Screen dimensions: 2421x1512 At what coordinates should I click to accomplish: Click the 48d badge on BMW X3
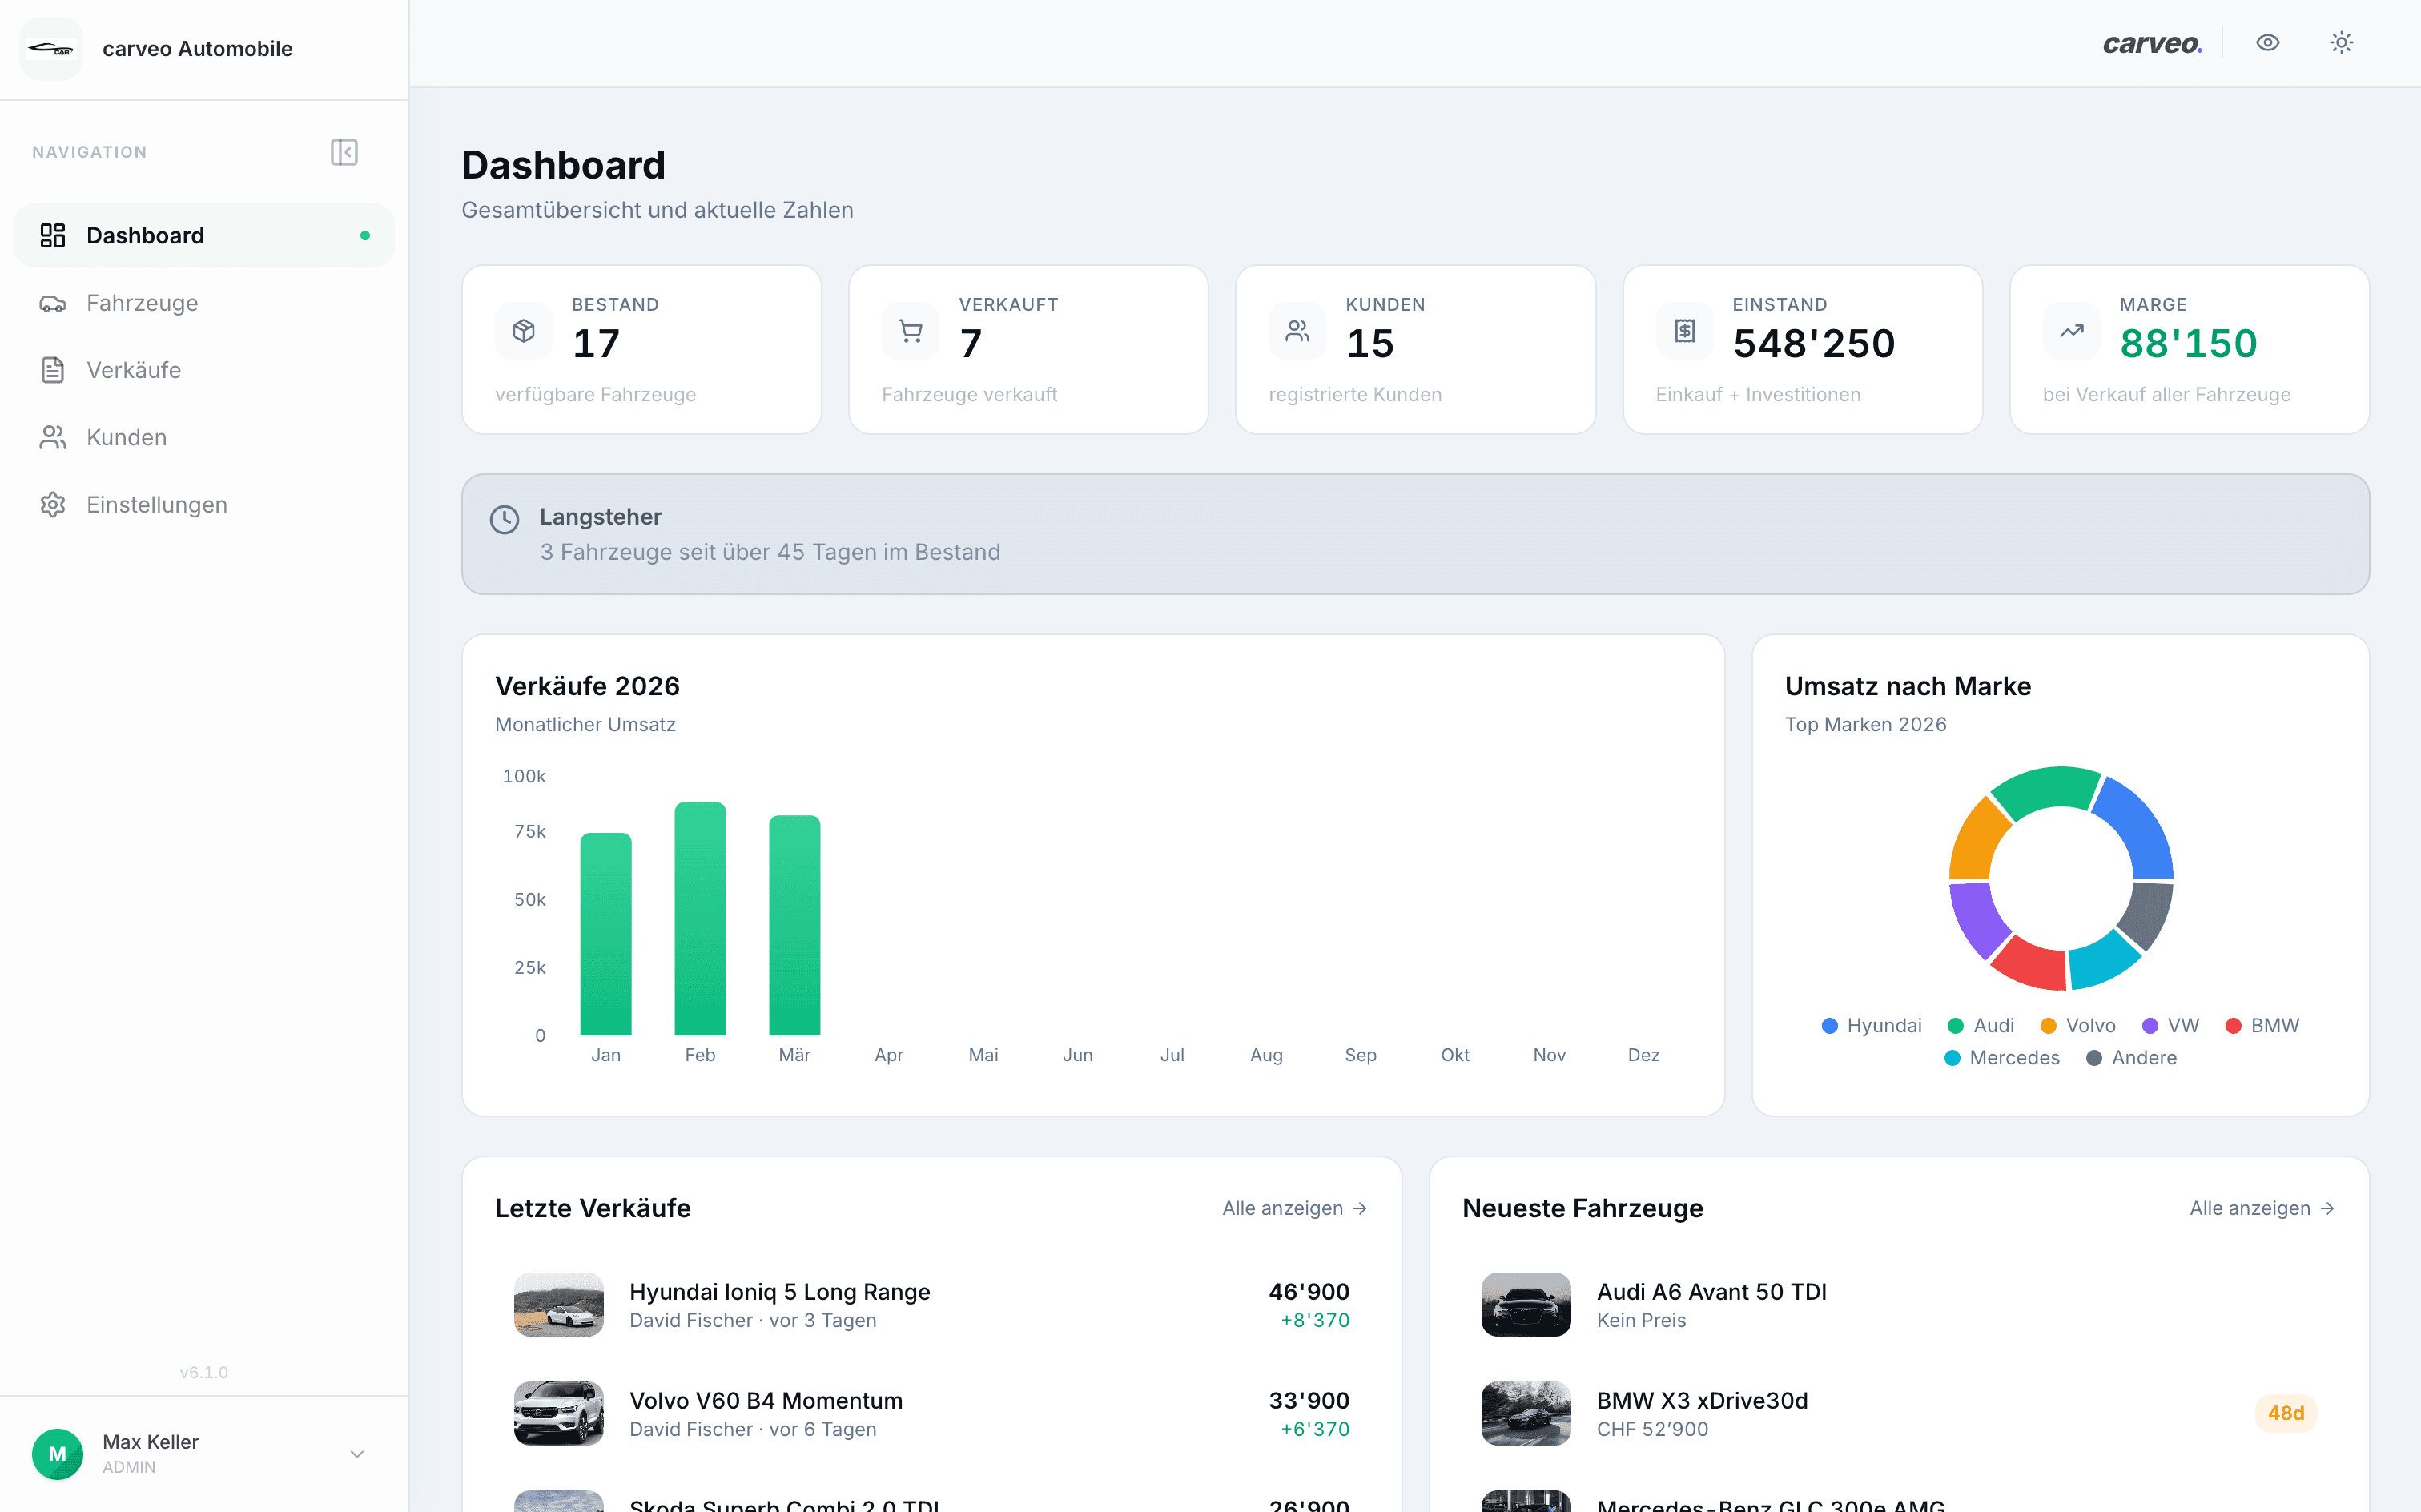click(2286, 1414)
